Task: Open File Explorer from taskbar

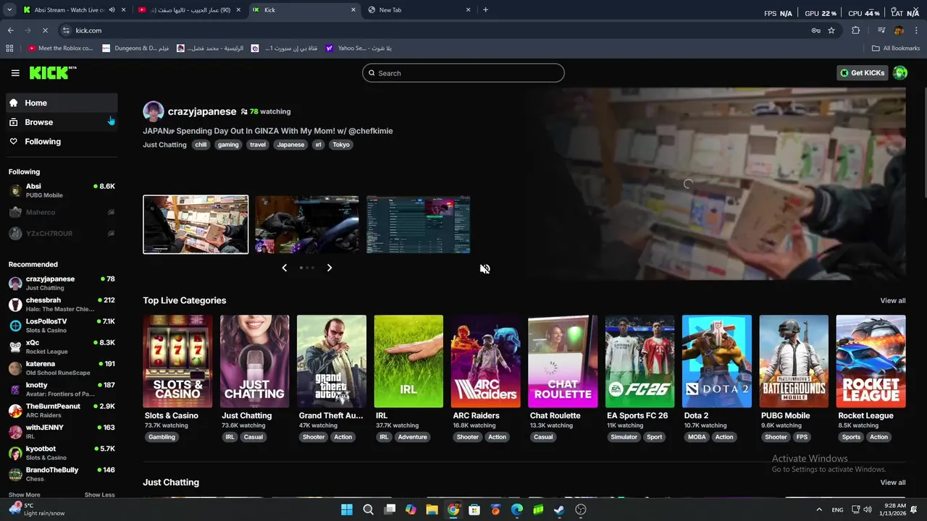Action: point(432,509)
